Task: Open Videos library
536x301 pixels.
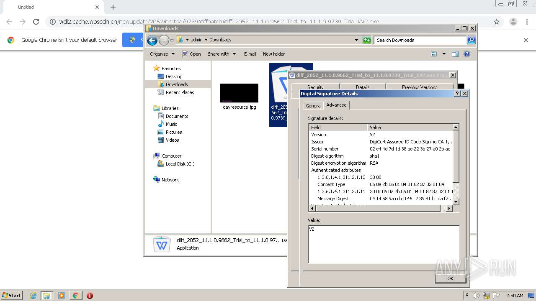Action: 172,140
